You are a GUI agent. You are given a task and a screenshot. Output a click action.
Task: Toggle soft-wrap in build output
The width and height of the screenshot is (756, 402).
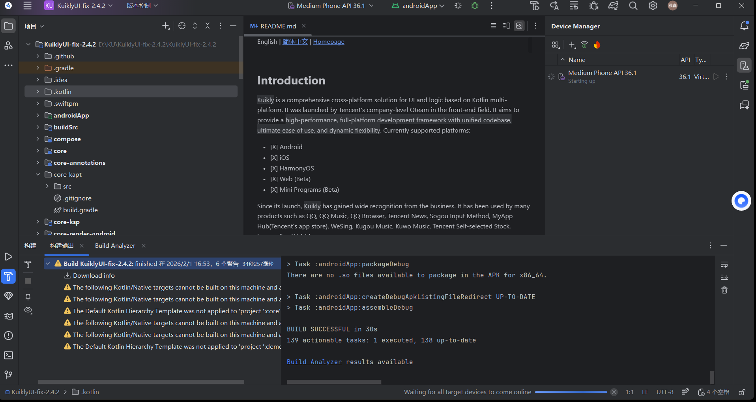tap(724, 265)
